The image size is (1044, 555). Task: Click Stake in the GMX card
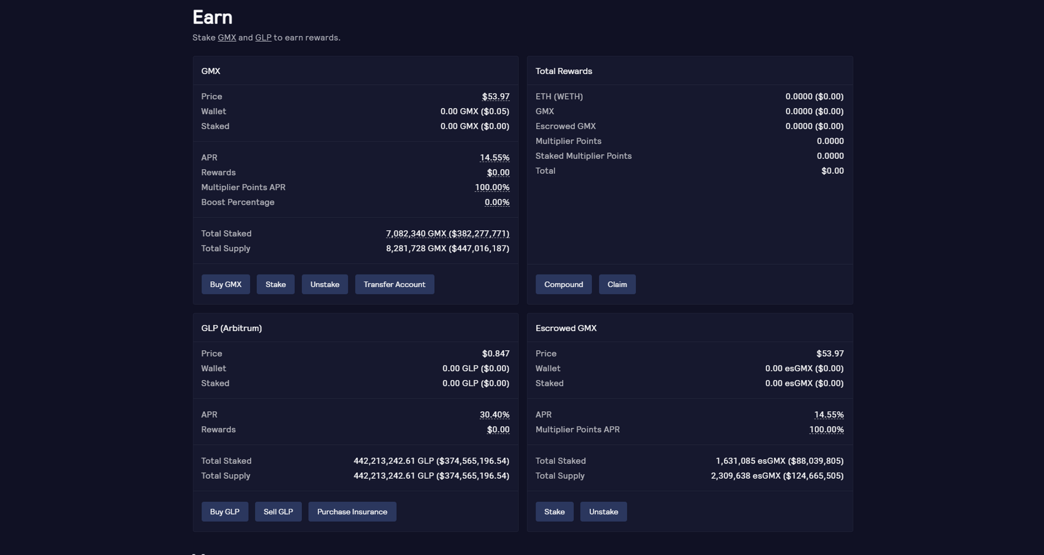tap(276, 284)
